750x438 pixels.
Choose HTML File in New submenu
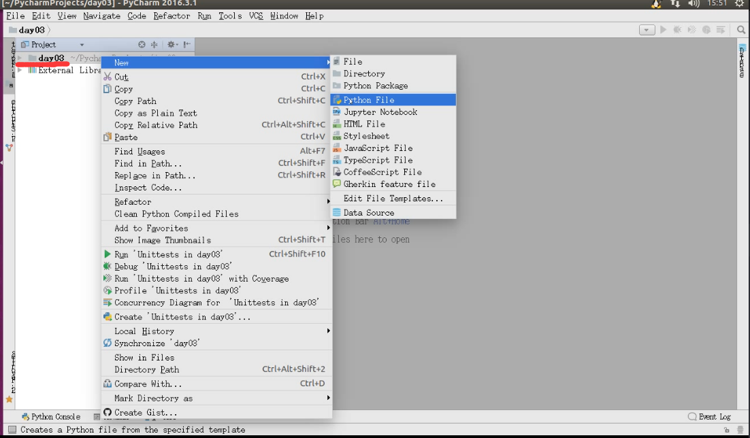(393, 124)
